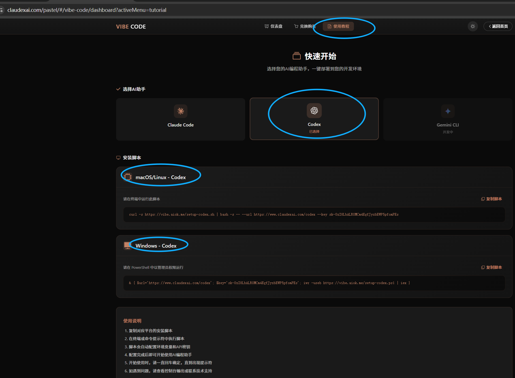Viewport: 515px width, 378px height.
Task: Copy the macOS/Linux script with 复制脚本
Action: click(x=492, y=199)
